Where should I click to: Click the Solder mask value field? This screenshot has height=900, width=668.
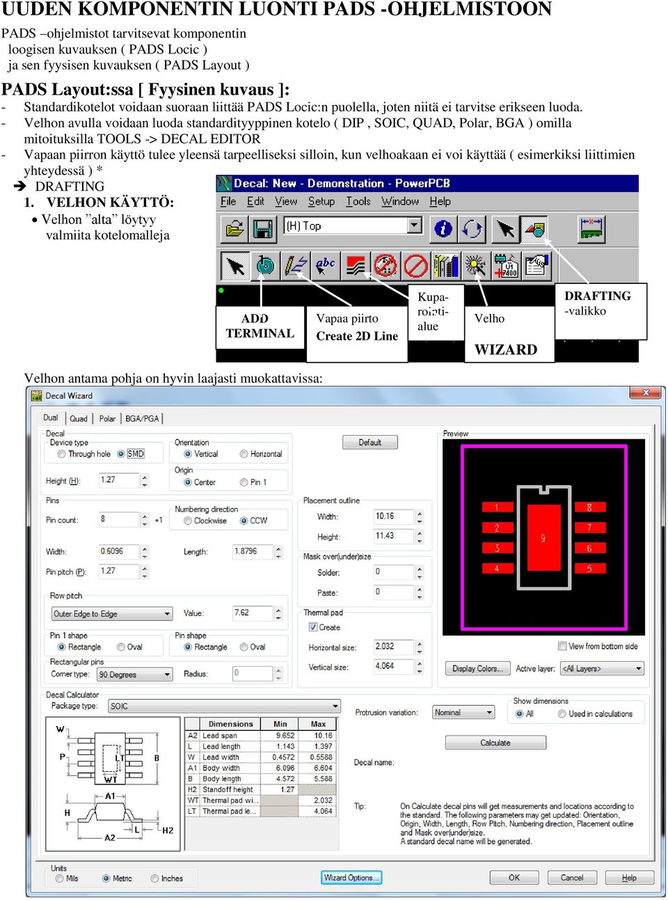[x=394, y=572]
